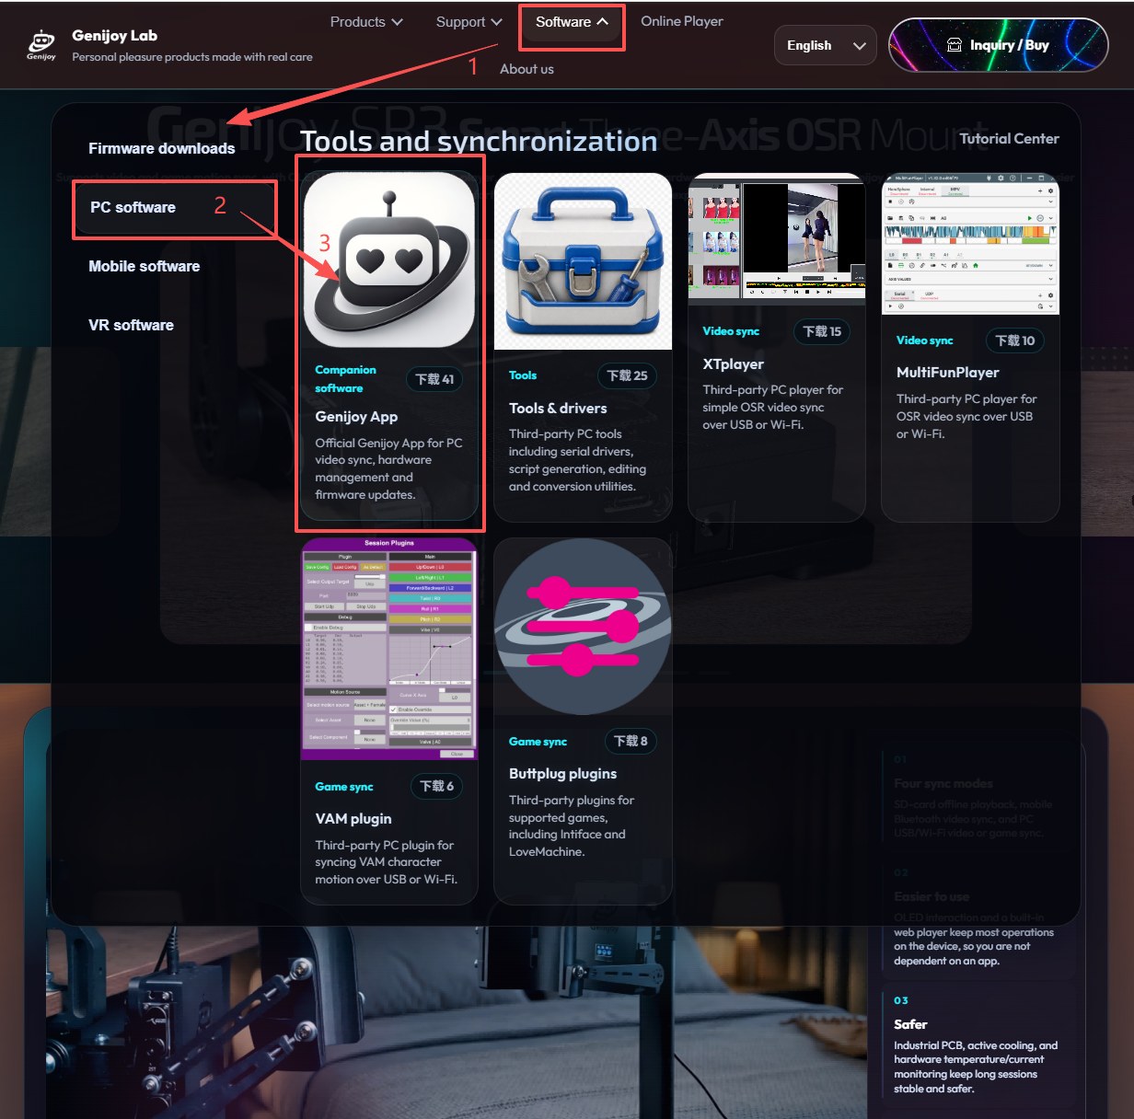Open the Genijoy App robot icon

click(389, 260)
